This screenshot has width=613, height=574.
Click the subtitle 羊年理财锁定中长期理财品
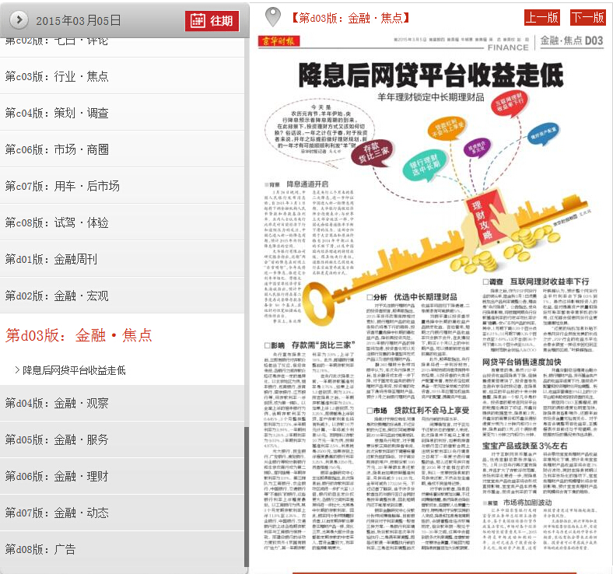(431, 97)
